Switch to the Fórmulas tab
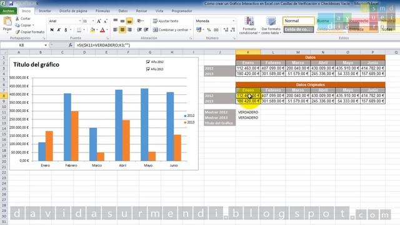This screenshot has width=400, height=225. (x=102, y=11)
